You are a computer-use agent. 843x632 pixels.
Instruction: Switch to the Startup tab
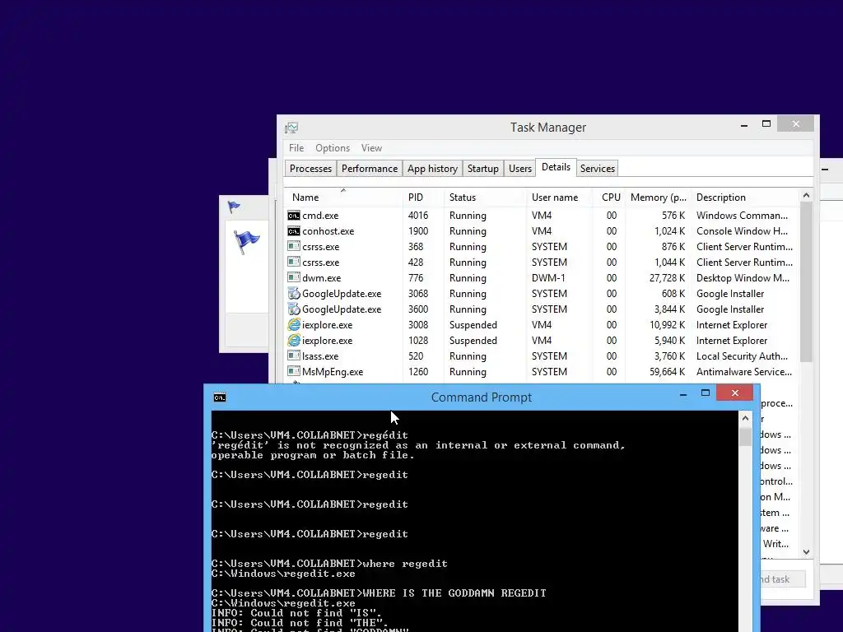[x=482, y=169]
